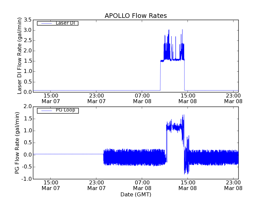
Task: Click the 'Laser DI Flow Rate (gal/min)' axis label
Action: (x=20, y=56)
